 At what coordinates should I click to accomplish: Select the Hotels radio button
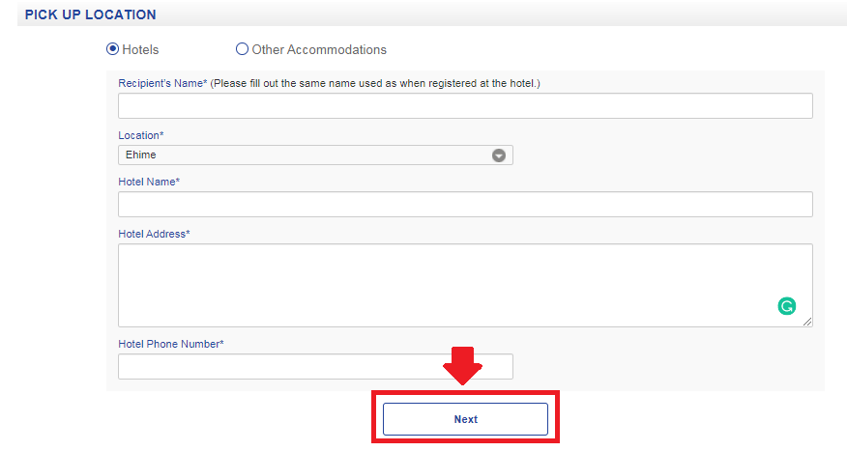tap(112, 49)
